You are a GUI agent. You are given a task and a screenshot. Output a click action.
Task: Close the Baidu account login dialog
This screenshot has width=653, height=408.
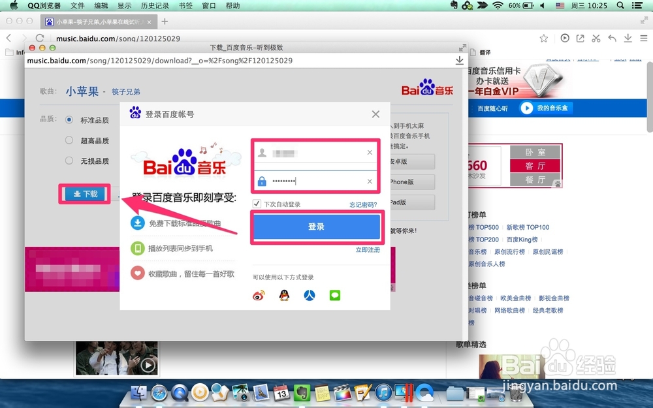(375, 114)
